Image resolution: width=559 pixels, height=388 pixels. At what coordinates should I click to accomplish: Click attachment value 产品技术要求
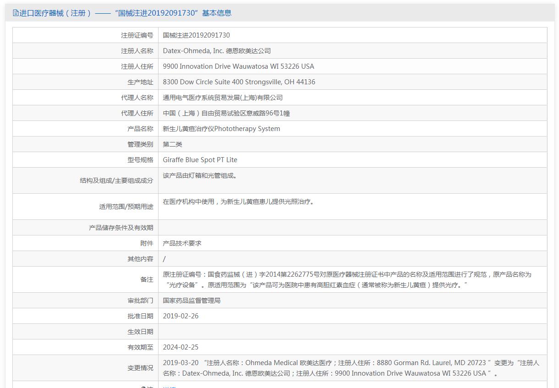[182, 243]
